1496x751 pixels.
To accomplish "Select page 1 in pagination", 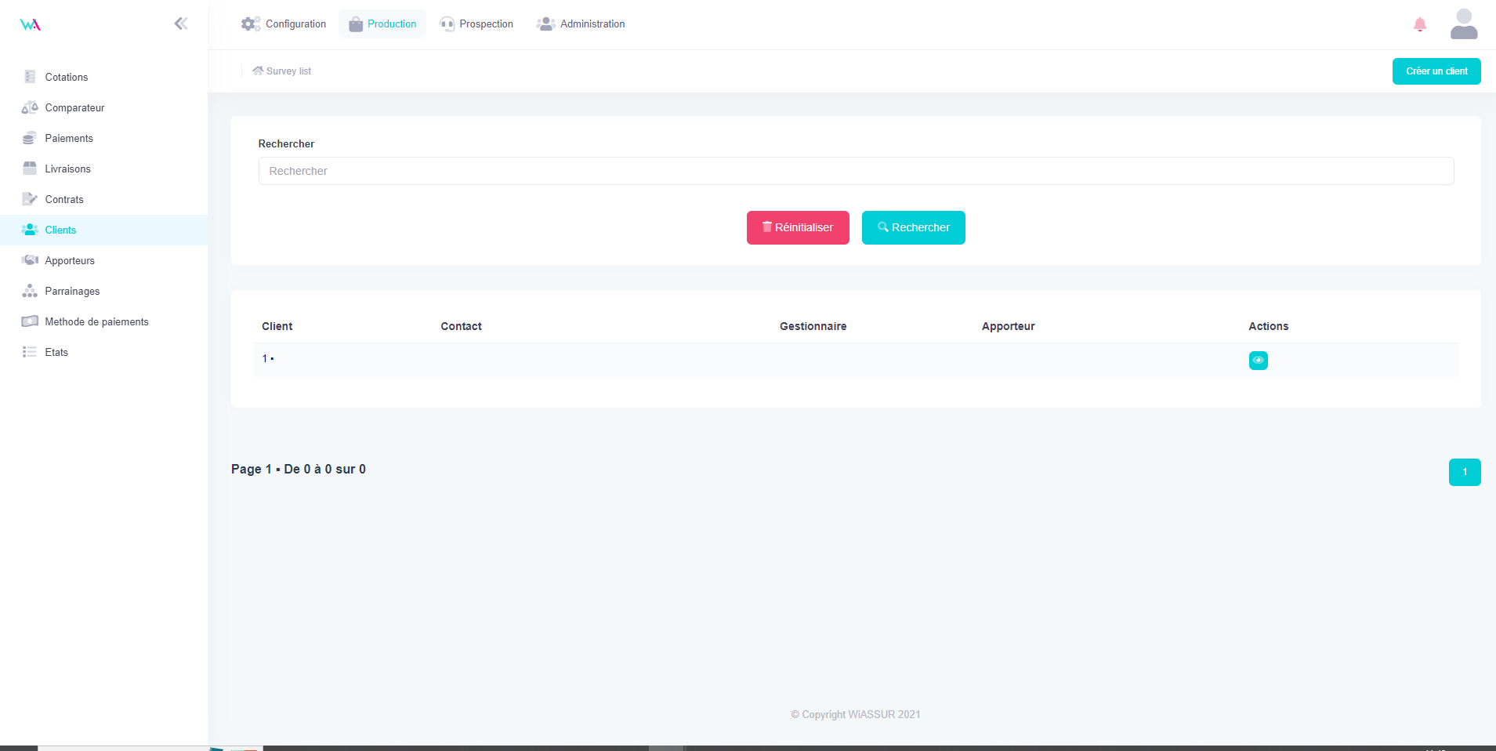I will tap(1464, 472).
